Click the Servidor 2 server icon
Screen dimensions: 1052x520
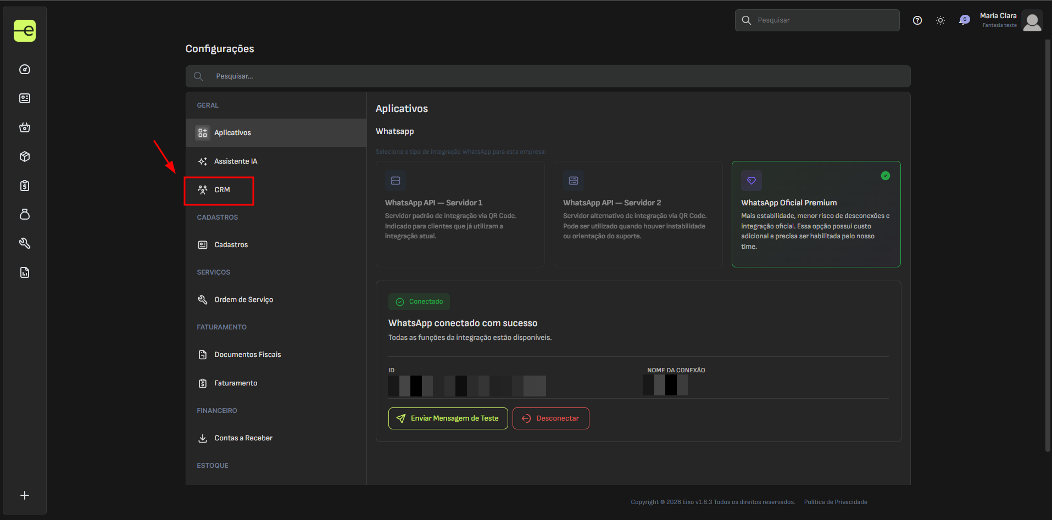click(574, 181)
